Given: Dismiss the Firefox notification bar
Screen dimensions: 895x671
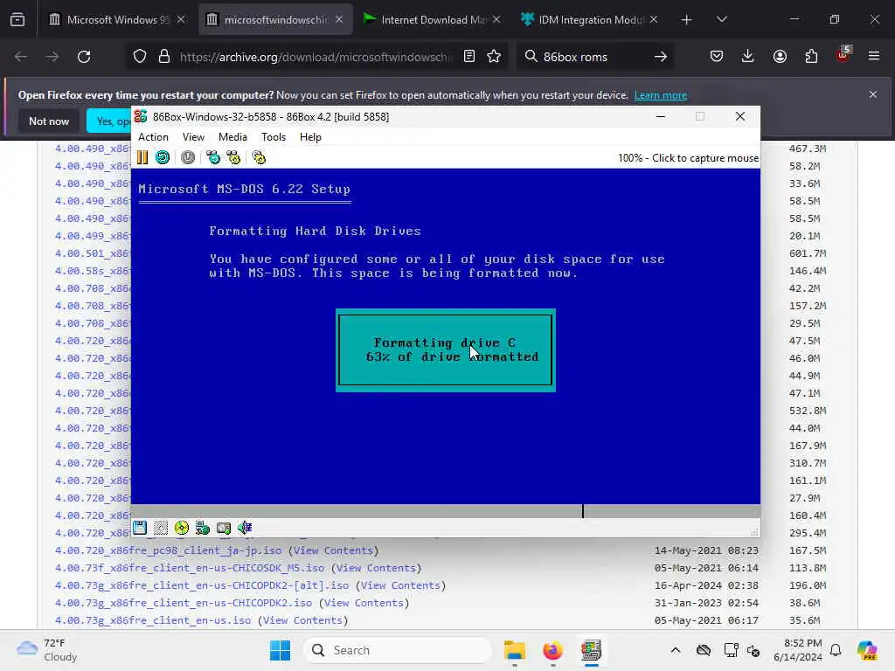Looking at the screenshot, I should [x=873, y=94].
